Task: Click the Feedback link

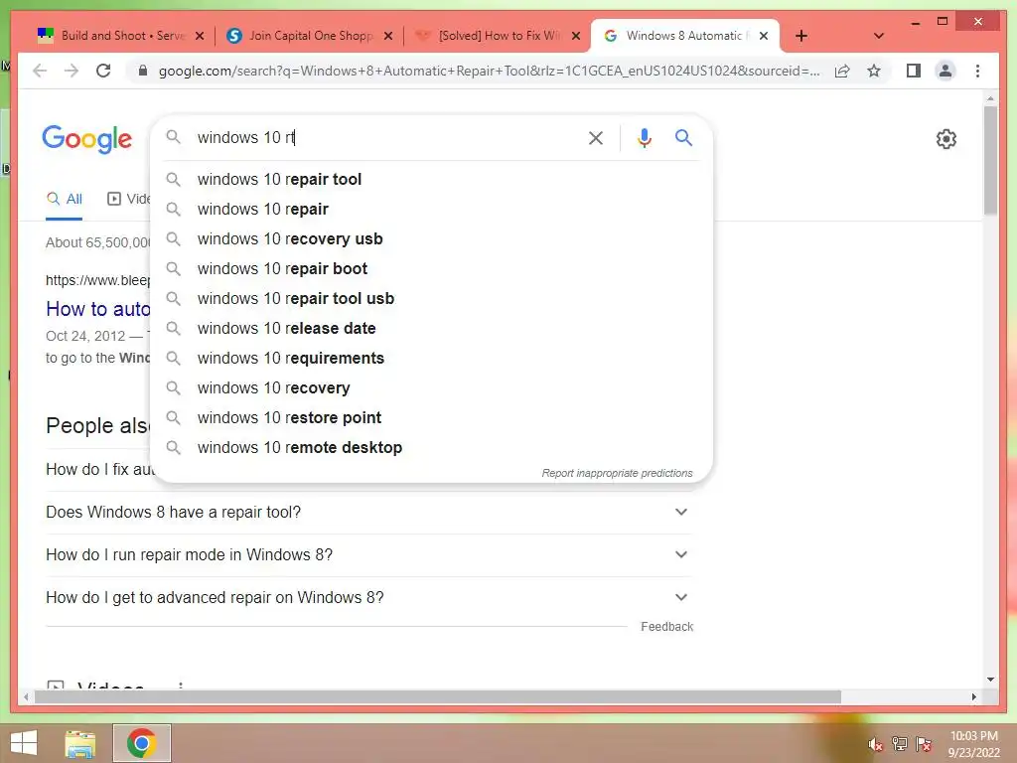Action: pyautogui.click(x=666, y=627)
